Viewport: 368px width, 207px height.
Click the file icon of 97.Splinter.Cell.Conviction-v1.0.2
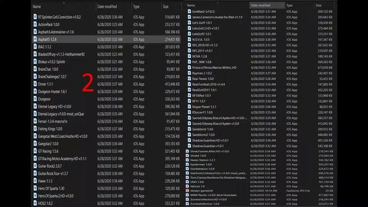pos(35,17)
